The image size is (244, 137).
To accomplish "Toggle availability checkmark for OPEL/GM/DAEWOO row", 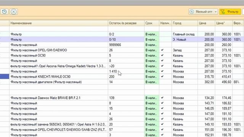I will 162,50.
